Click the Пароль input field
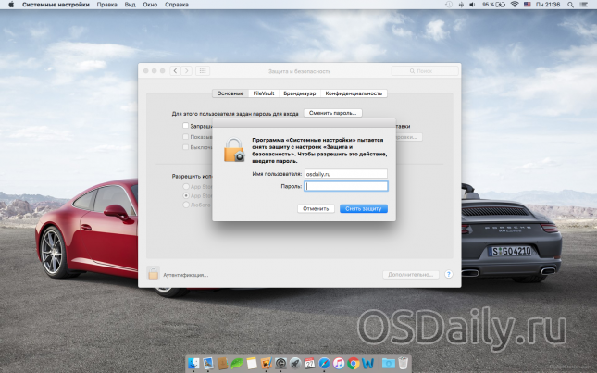Screen dimensions: 597x373 point(346,186)
